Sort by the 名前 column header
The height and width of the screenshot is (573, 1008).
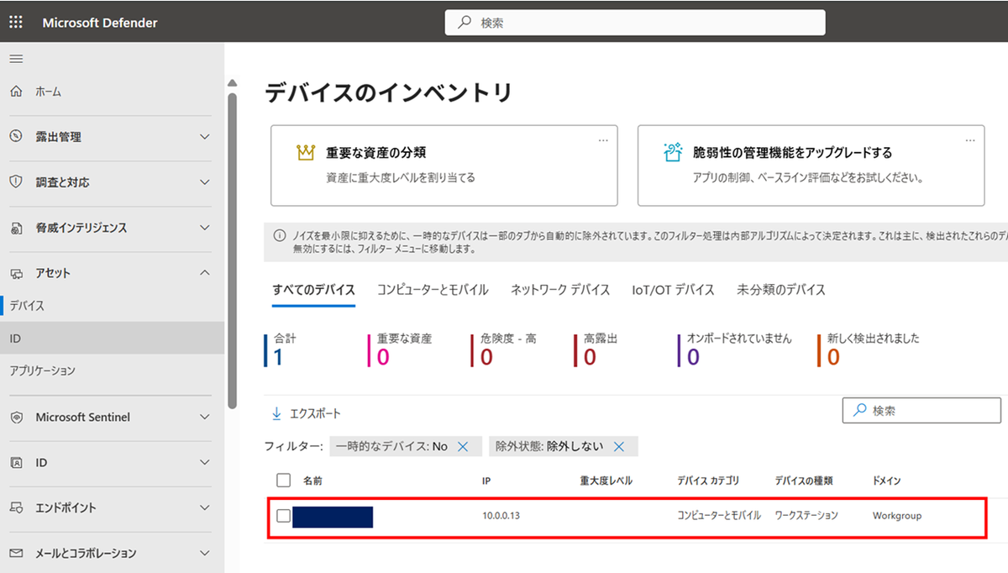coord(312,481)
